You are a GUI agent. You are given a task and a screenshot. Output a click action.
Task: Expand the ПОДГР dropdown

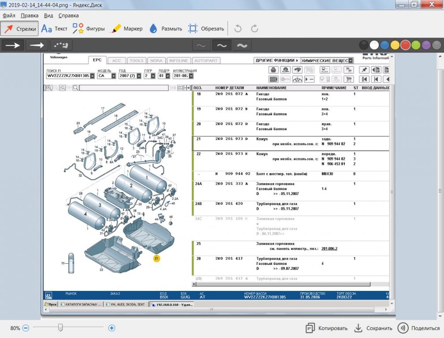tap(168, 76)
